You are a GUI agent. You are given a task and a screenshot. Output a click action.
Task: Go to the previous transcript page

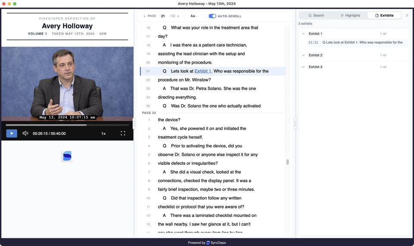click(x=144, y=16)
